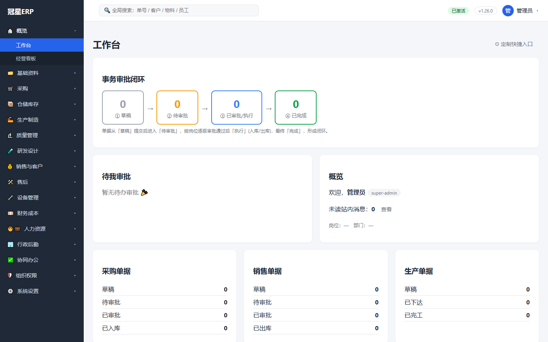Screen dimensions: 548x342
Task: Open the 经营看板 menu item
Action: [42, 59]
